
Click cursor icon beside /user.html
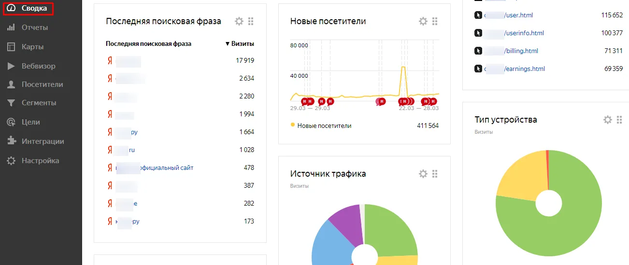coord(478,15)
